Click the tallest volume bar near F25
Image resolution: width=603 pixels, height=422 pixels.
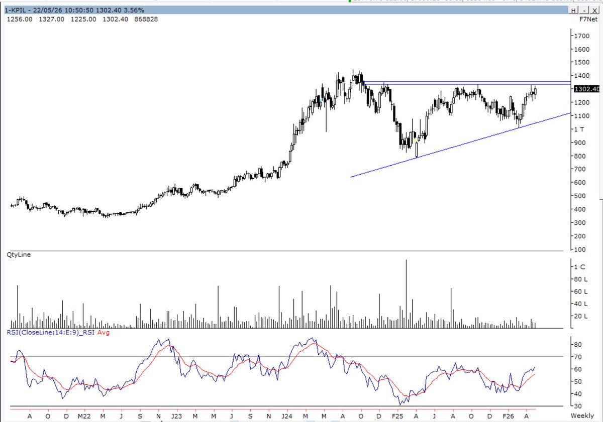click(406, 294)
